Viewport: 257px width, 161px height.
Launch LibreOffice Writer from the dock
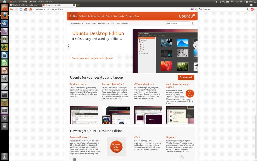4,55
